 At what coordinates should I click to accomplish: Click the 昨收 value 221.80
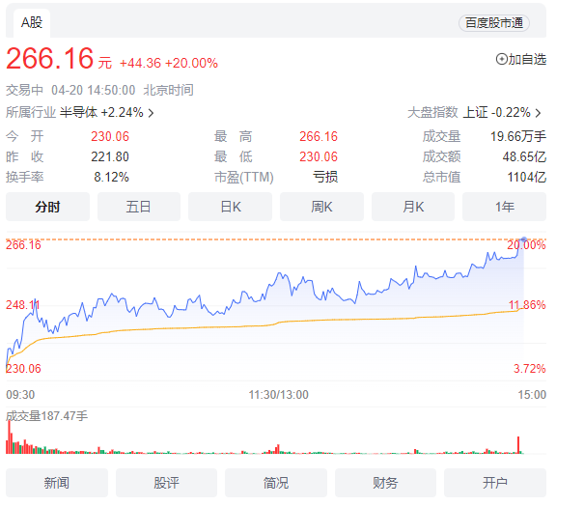110,156
